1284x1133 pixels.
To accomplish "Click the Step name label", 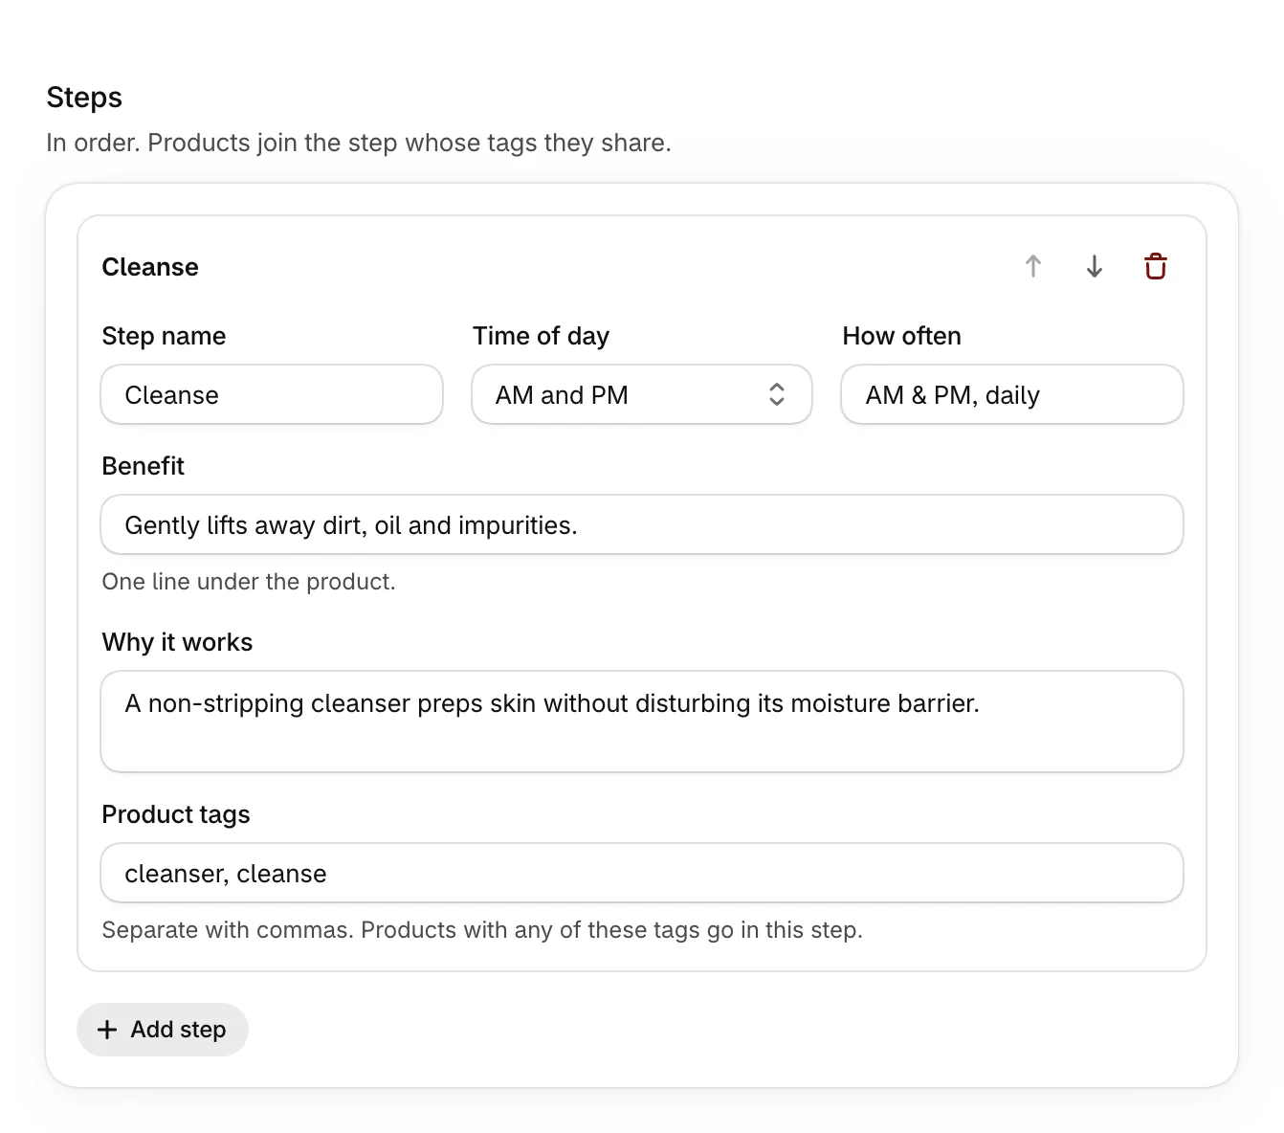I will click(164, 336).
